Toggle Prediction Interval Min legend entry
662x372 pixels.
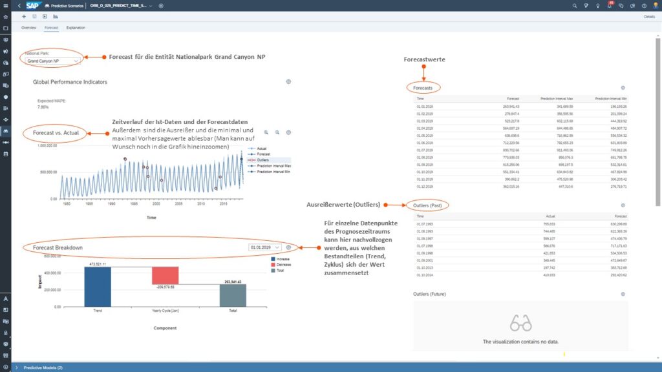pyautogui.click(x=271, y=172)
